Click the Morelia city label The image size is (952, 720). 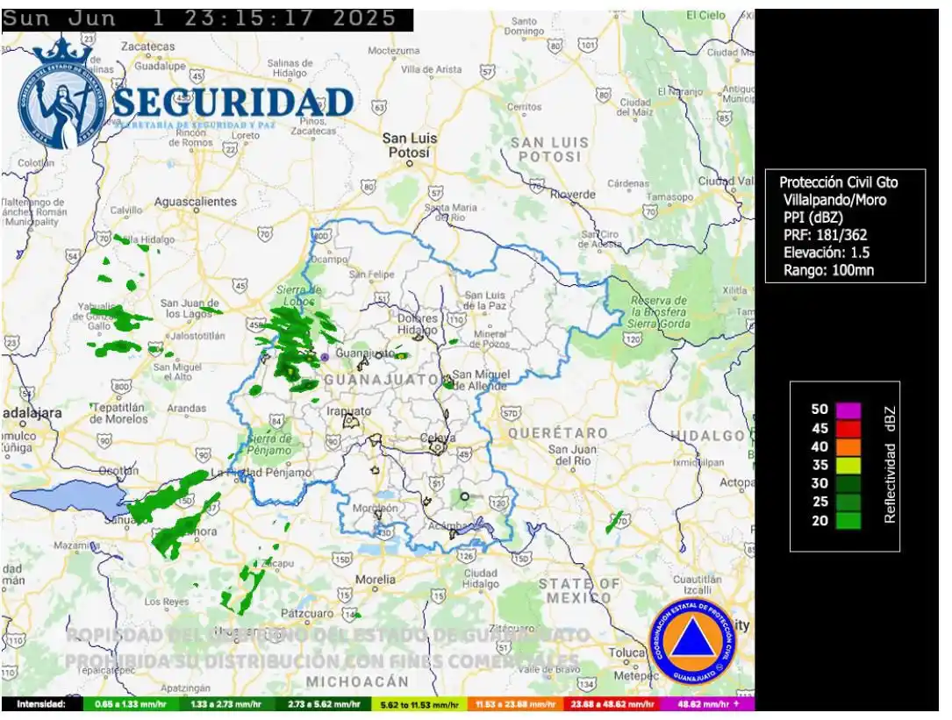375,579
